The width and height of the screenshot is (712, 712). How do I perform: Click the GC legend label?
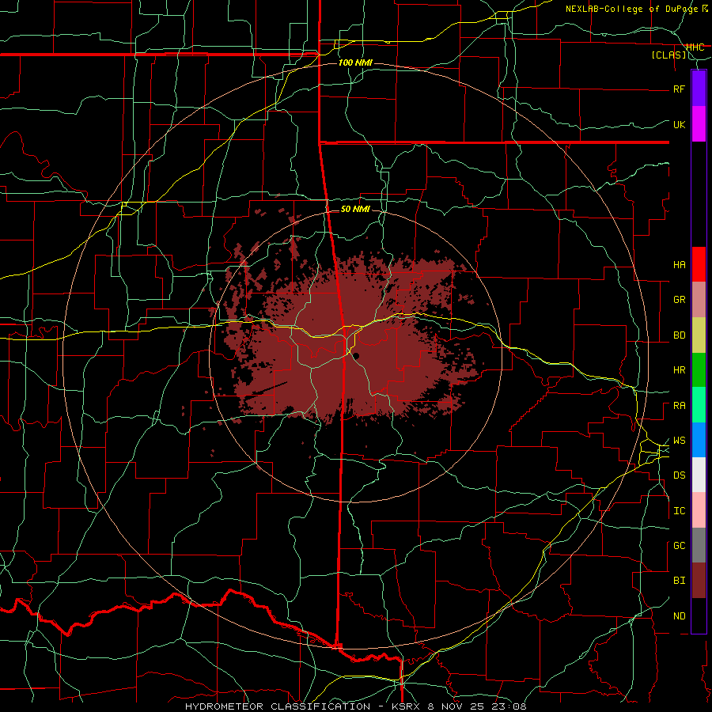[x=680, y=546]
